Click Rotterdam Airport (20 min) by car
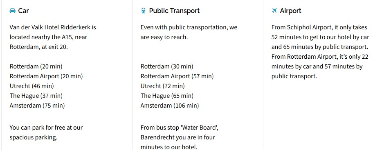373x150 pixels. tap(46, 76)
